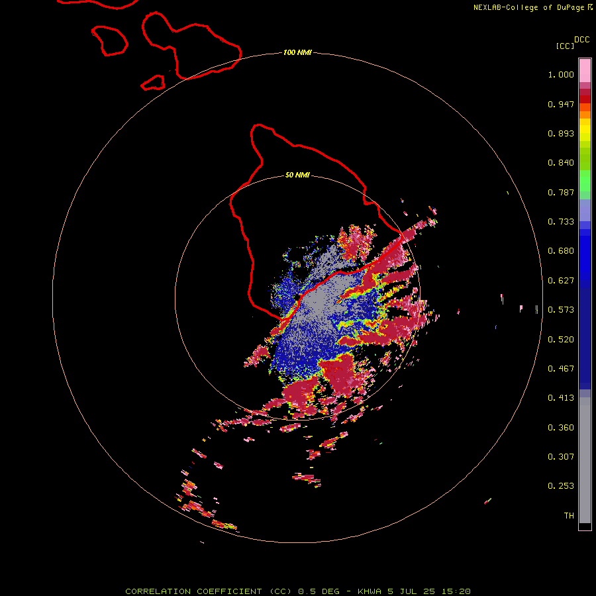The image size is (596, 596).
Task: Click the 0.947 color scale value
Action: point(561,104)
